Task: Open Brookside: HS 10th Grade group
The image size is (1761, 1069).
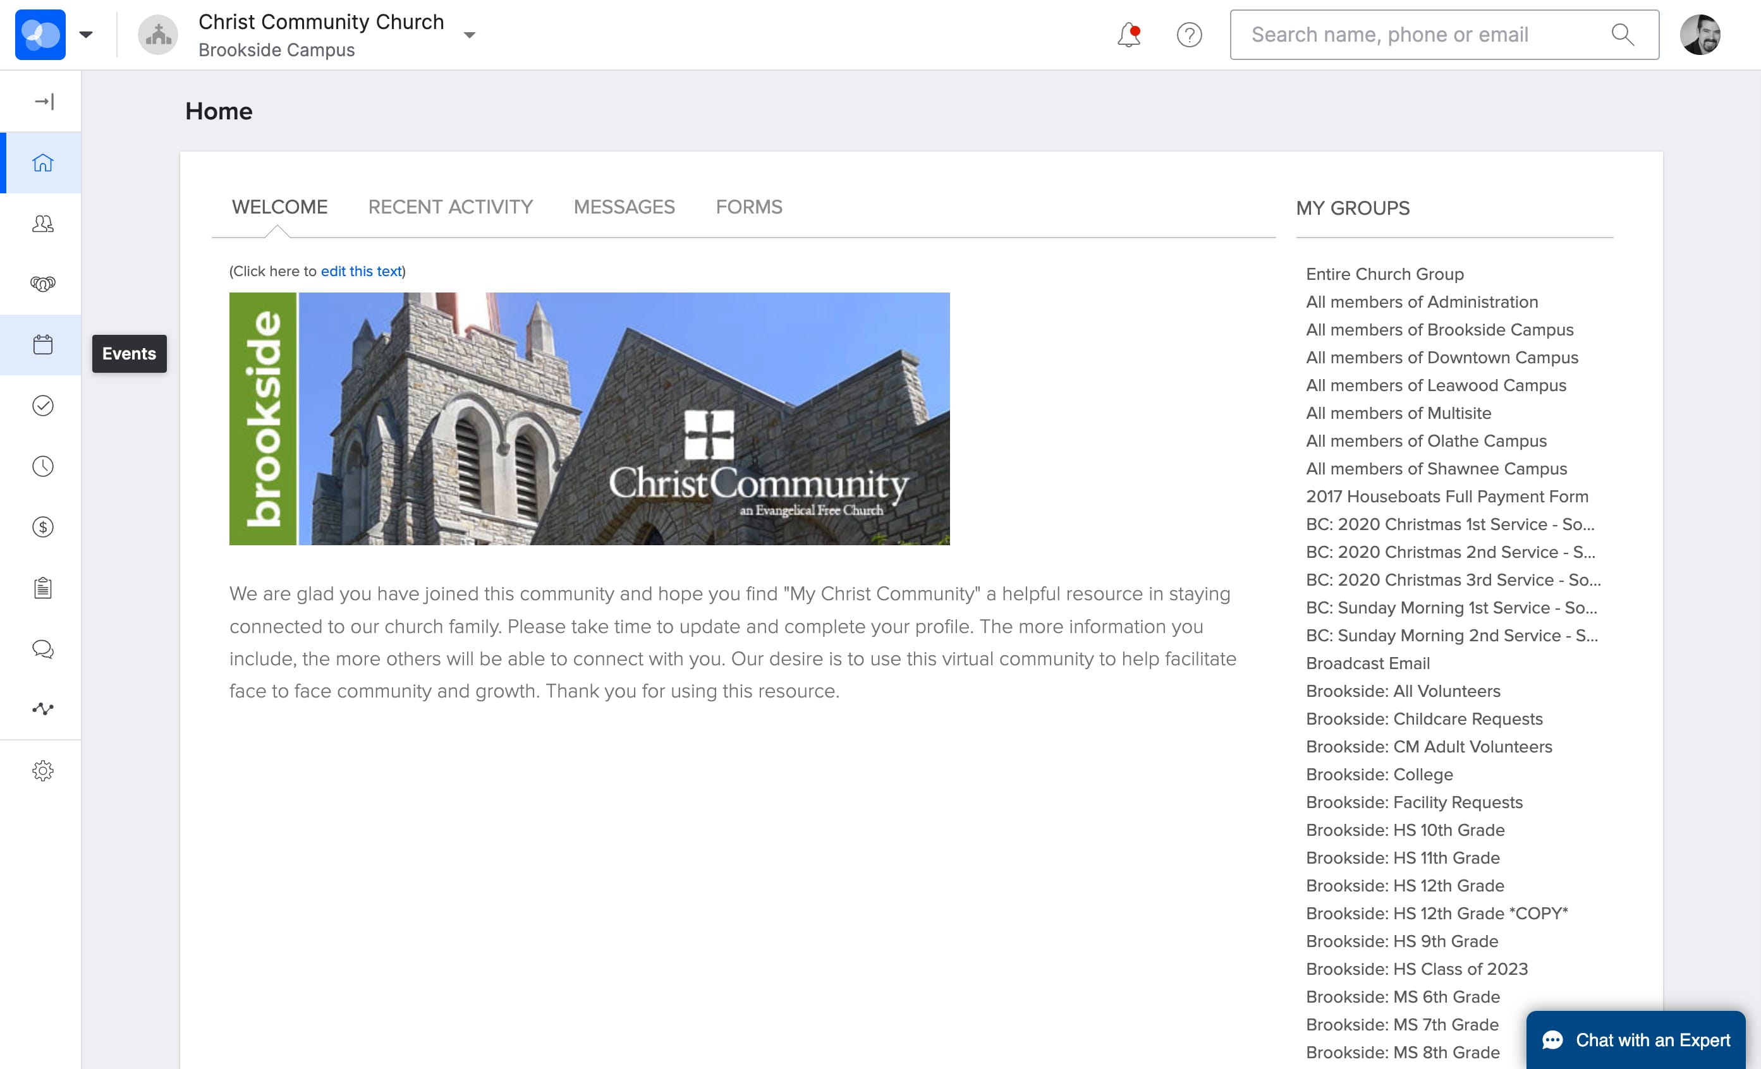Action: coord(1406,830)
